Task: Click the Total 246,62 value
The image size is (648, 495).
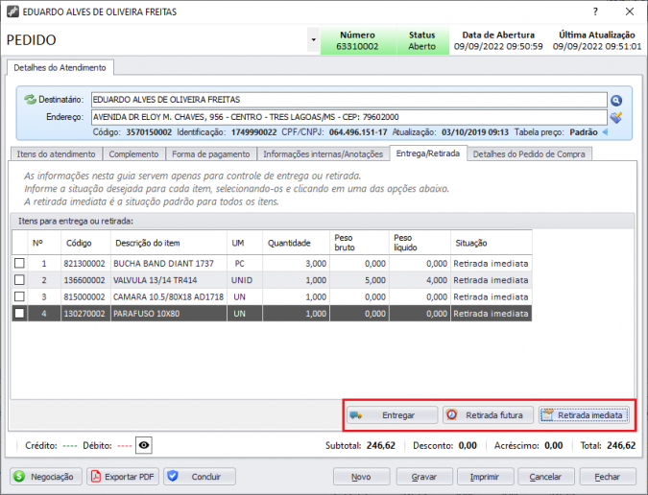Action: (621, 445)
